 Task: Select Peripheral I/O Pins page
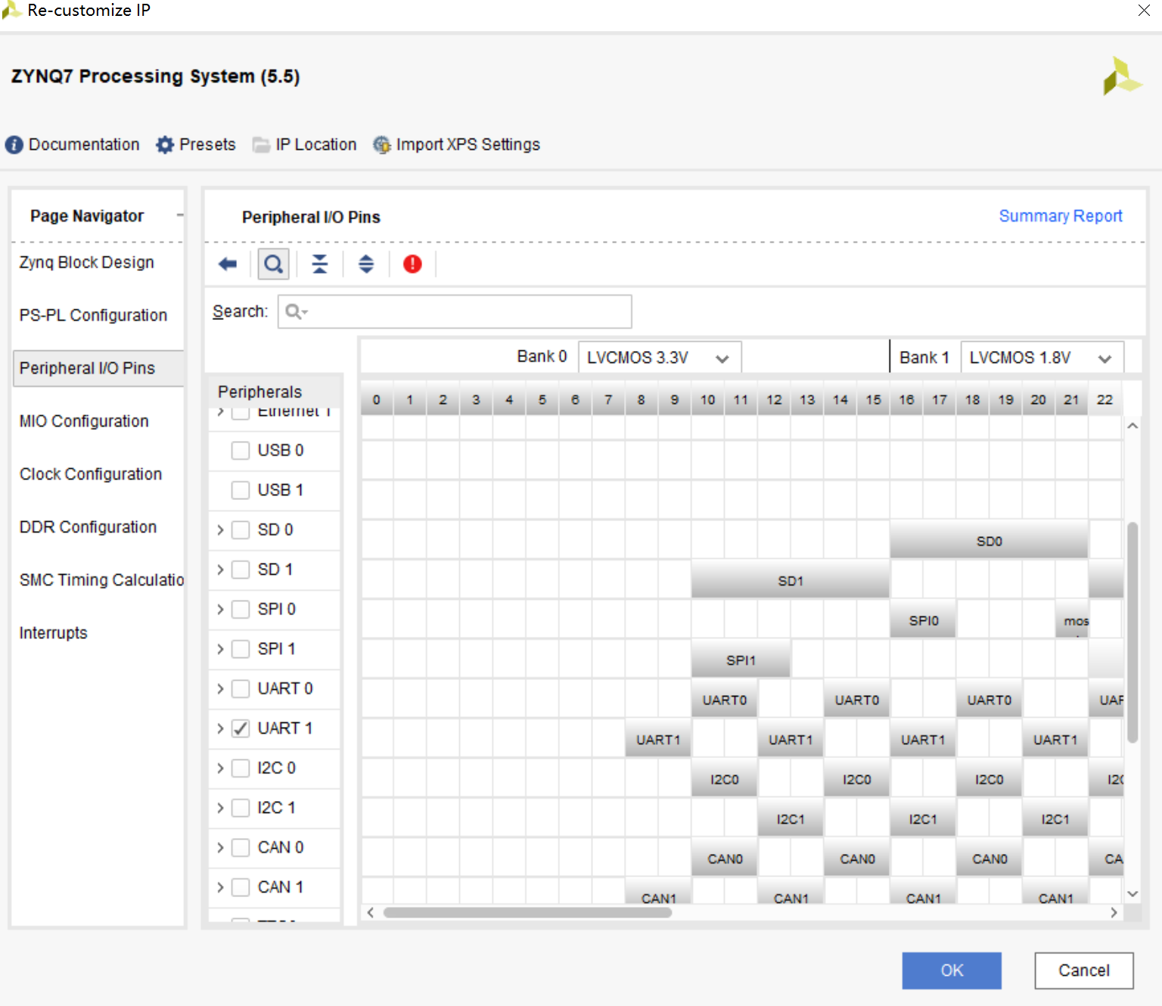98,368
